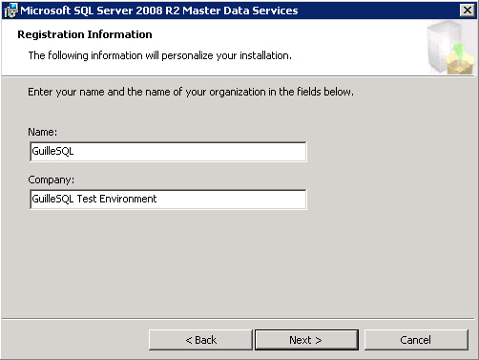Screen dimensions: 479x360
Task: Select the Company: label text
Action: (52, 180)
